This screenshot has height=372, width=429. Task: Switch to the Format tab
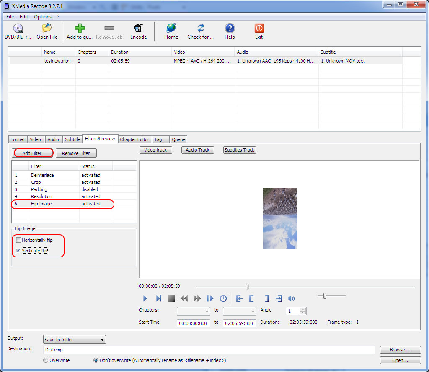click(18, 139)
